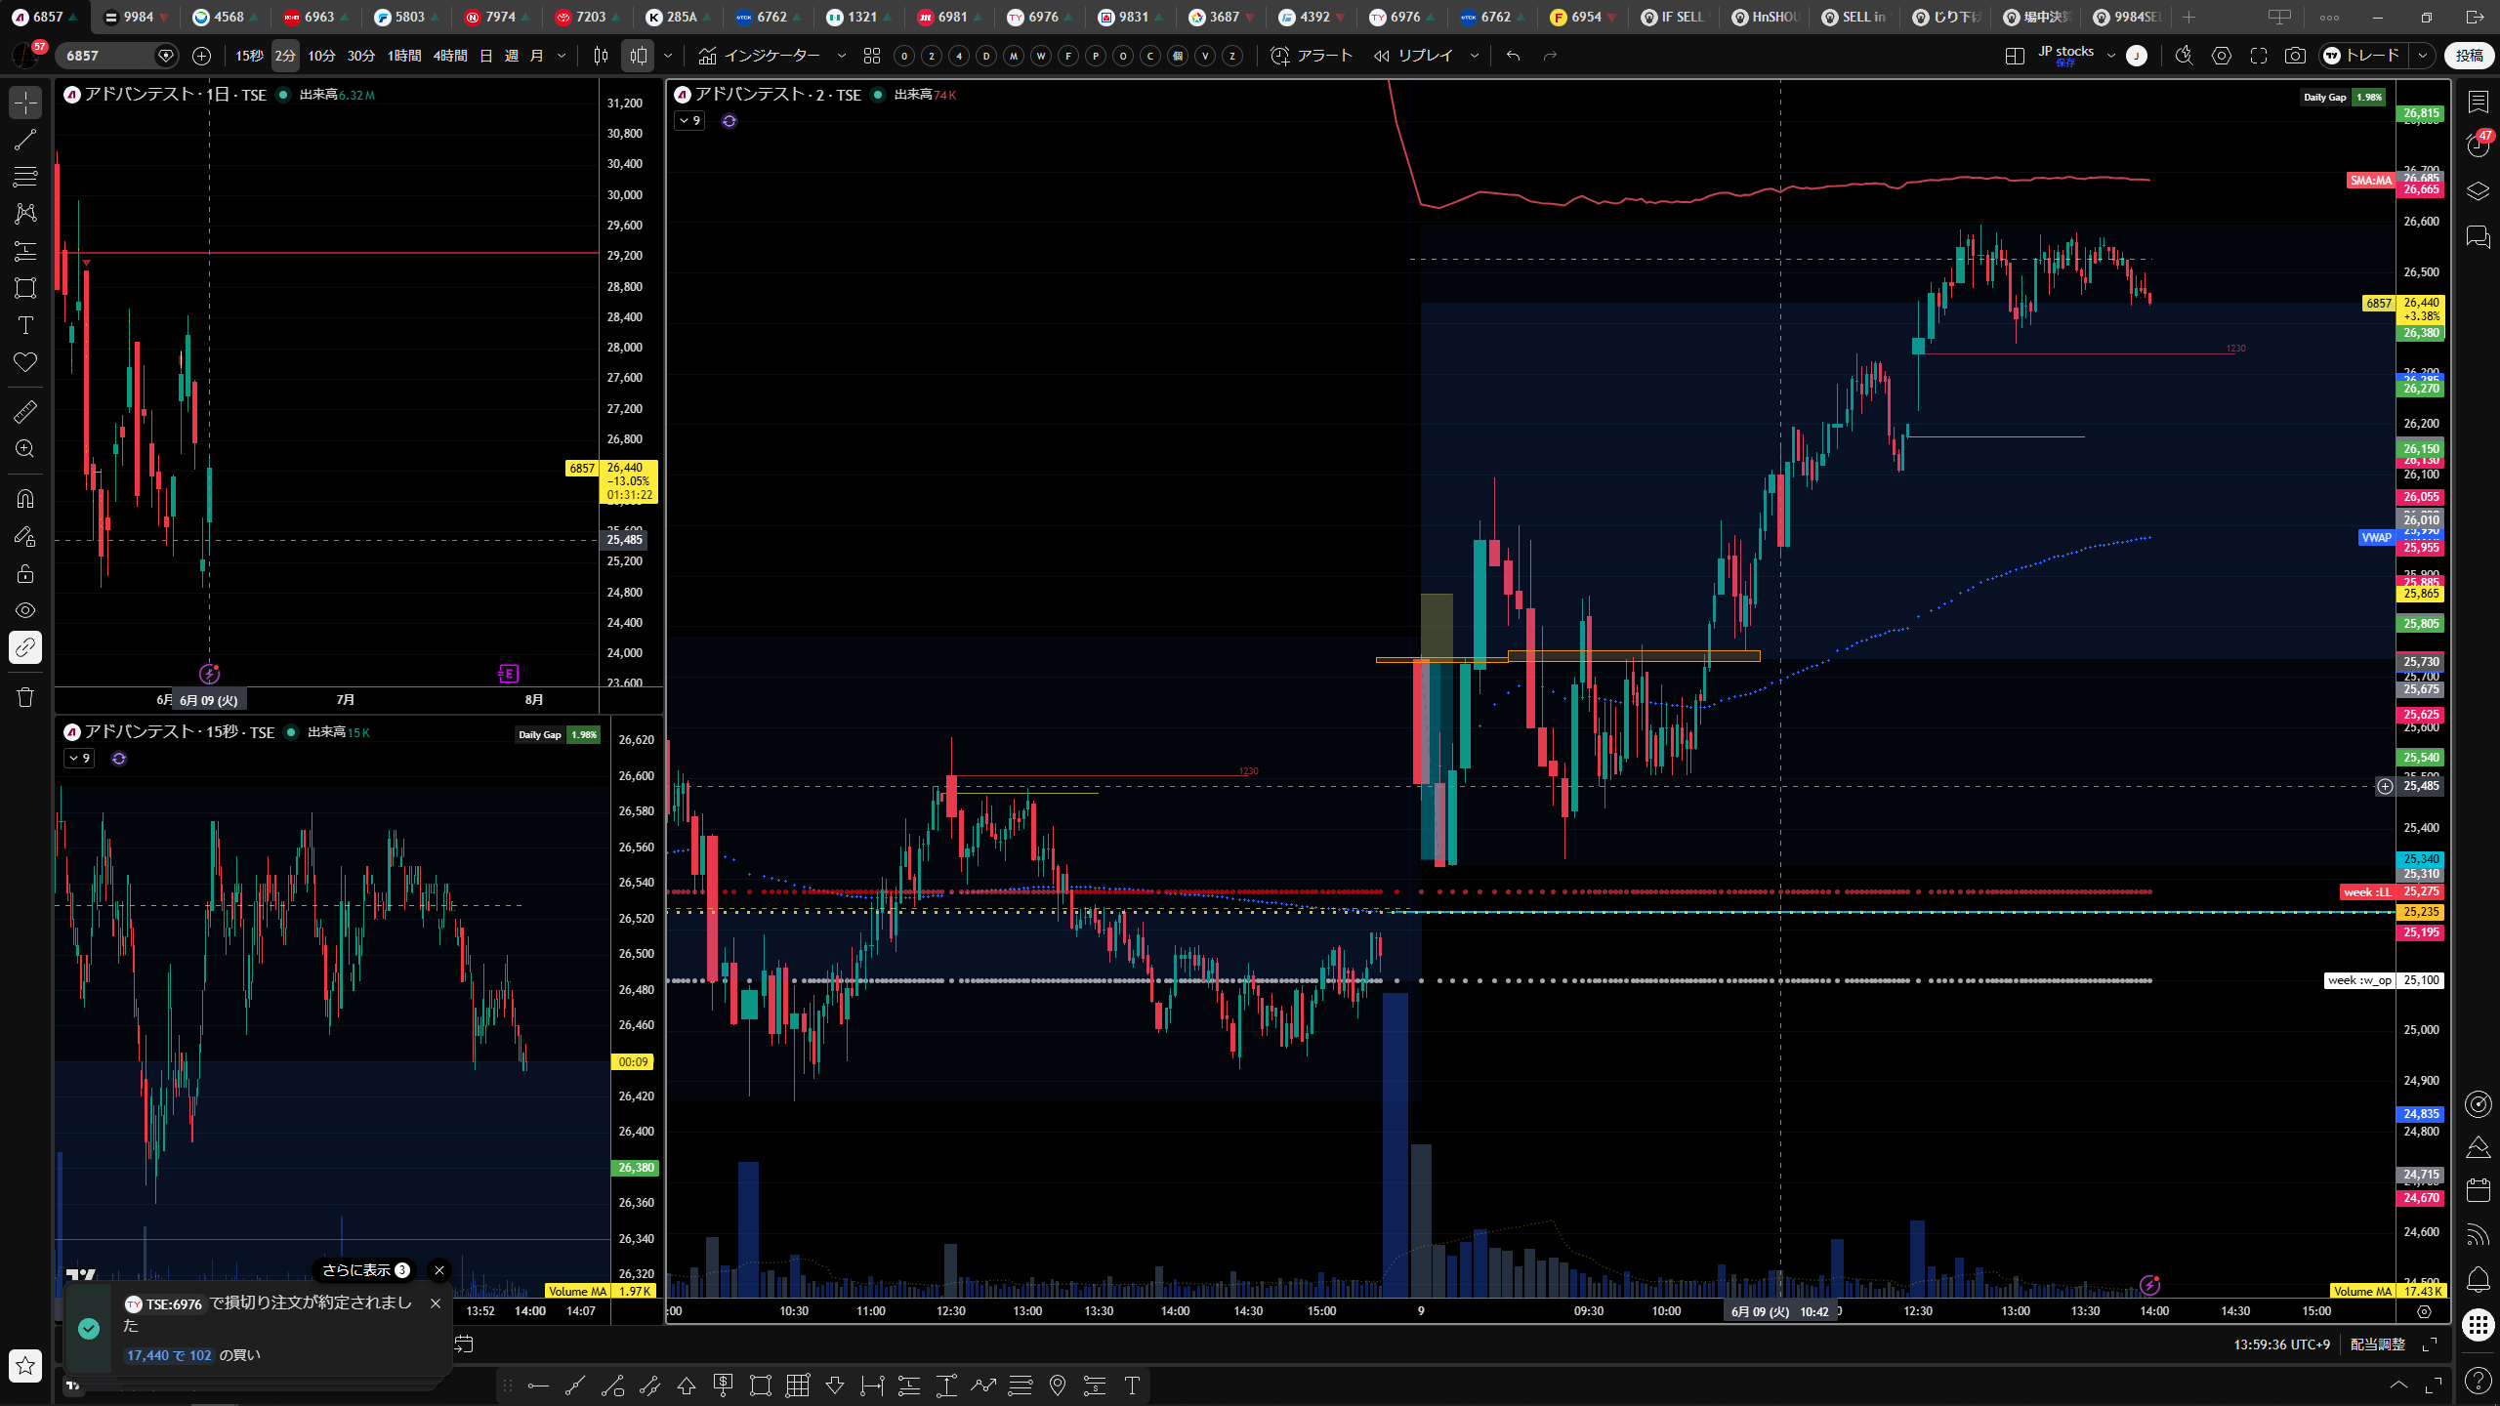
Task: Toggle the favorites star toolbar button
Action: click(25, 1365)
